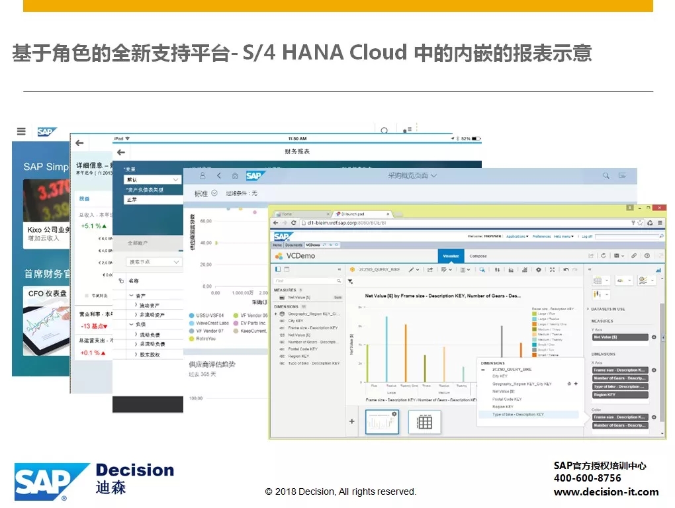Expand the DATASETS IN USE section
675x508 pixels.
point(588,309)
